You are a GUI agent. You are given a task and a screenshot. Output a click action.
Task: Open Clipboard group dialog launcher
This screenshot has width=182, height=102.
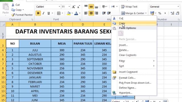click(x=32, y=20)
